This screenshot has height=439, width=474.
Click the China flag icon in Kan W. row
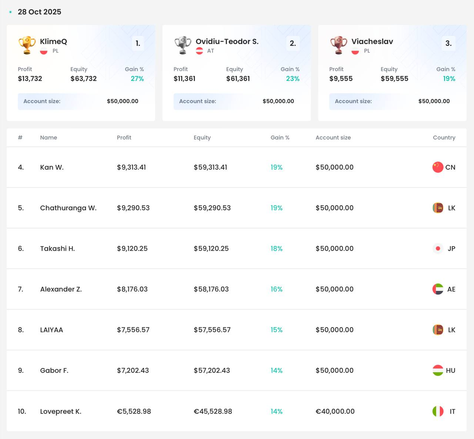click(438, 167)
